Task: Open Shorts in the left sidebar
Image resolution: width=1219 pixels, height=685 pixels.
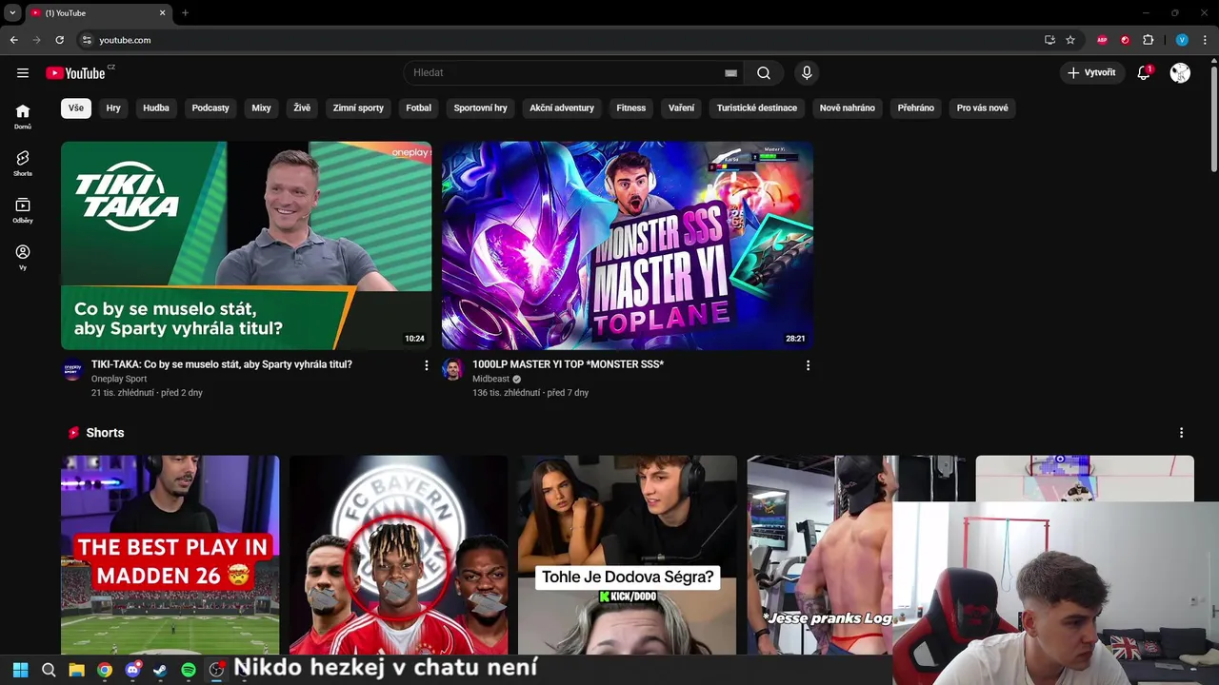Action: [23, 163]
